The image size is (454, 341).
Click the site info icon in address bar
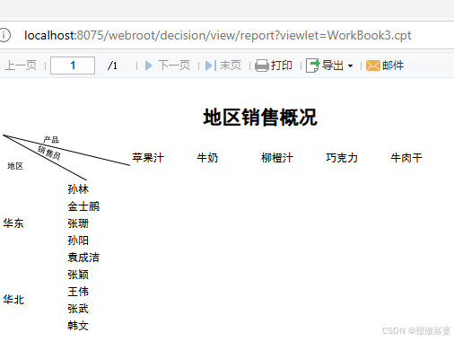pos(4,35)
